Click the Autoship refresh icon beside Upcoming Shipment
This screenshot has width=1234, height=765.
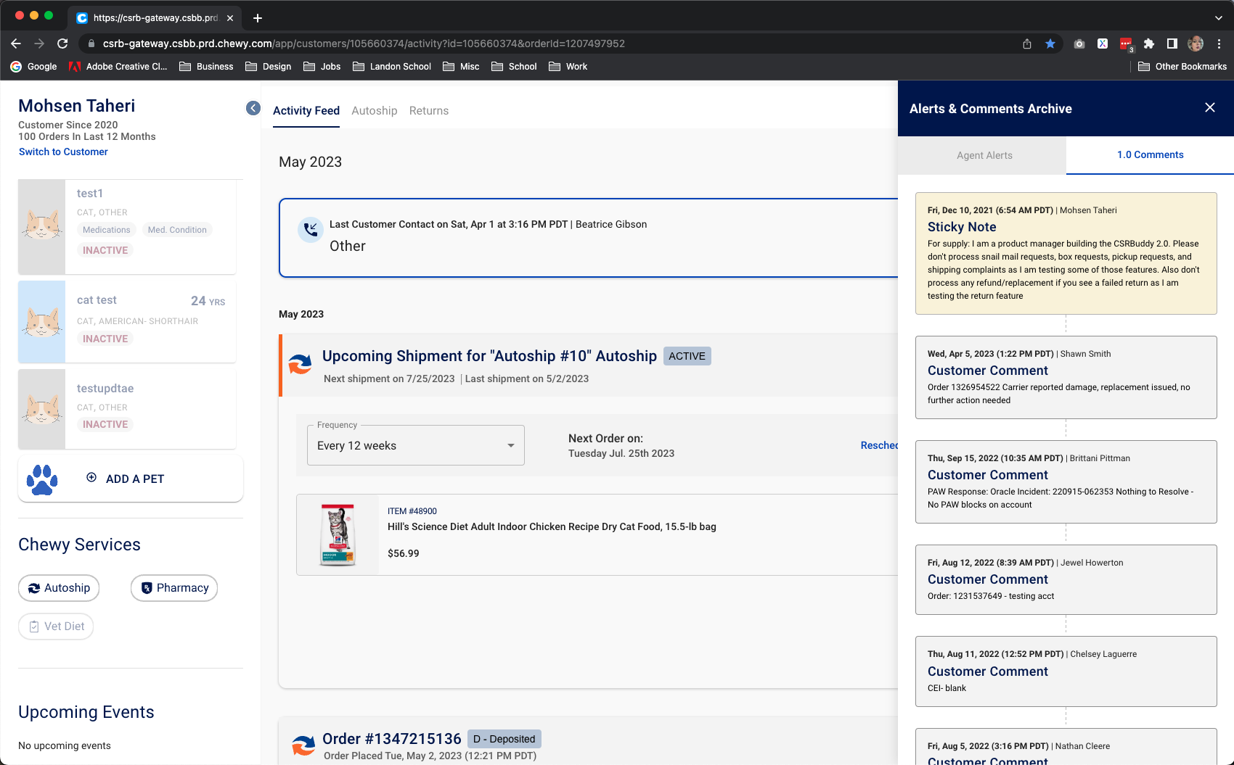point(300,364)
